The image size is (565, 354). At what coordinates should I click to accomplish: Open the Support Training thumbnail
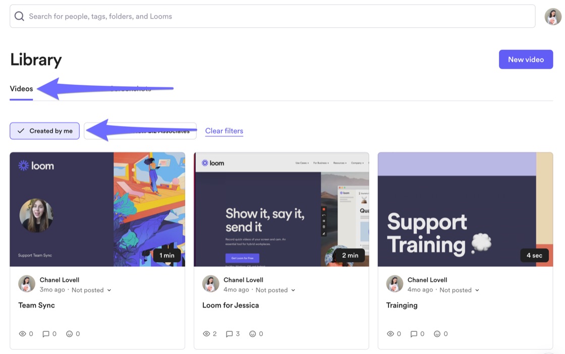point(465,209)
